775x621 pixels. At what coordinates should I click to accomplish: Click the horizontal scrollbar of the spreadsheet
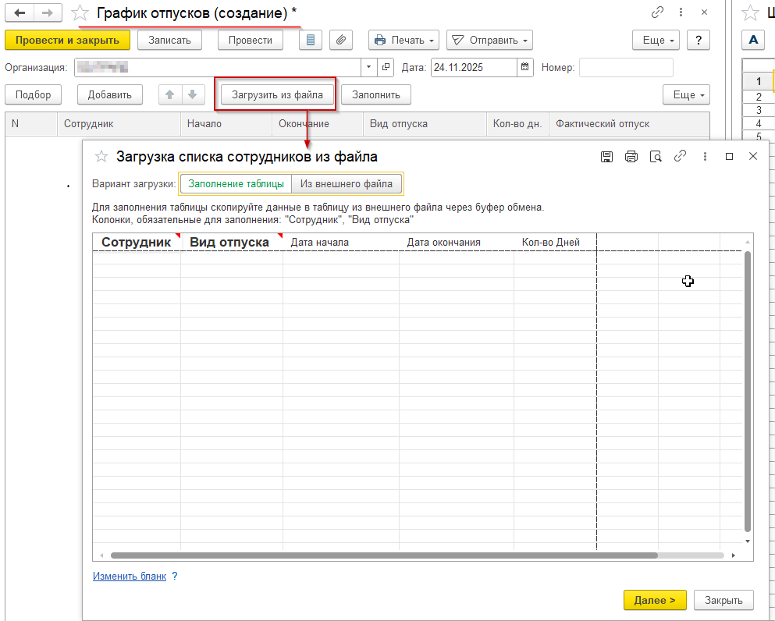point(384,555)
